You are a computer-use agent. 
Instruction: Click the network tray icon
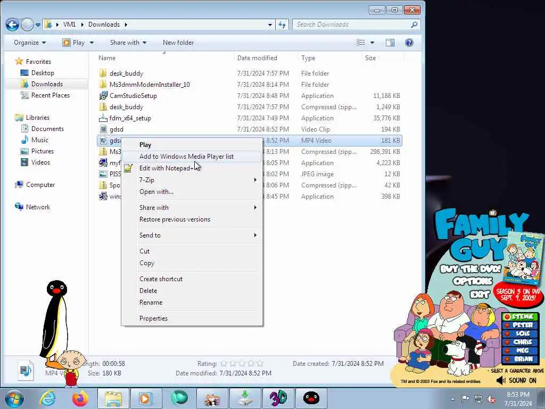click(478, 399)
